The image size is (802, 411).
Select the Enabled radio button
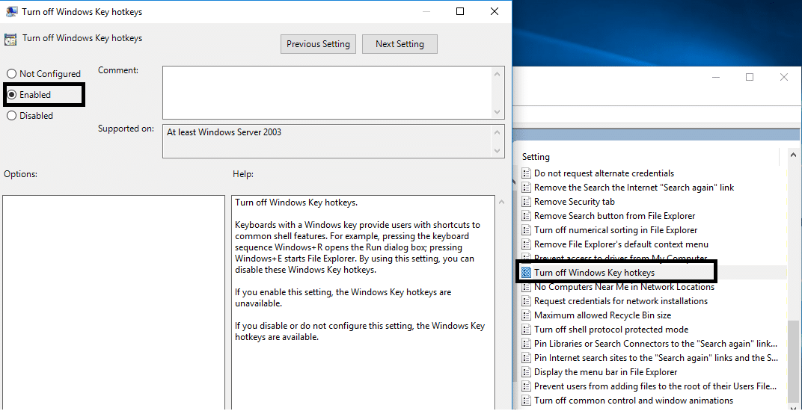[x=11, y=95]
